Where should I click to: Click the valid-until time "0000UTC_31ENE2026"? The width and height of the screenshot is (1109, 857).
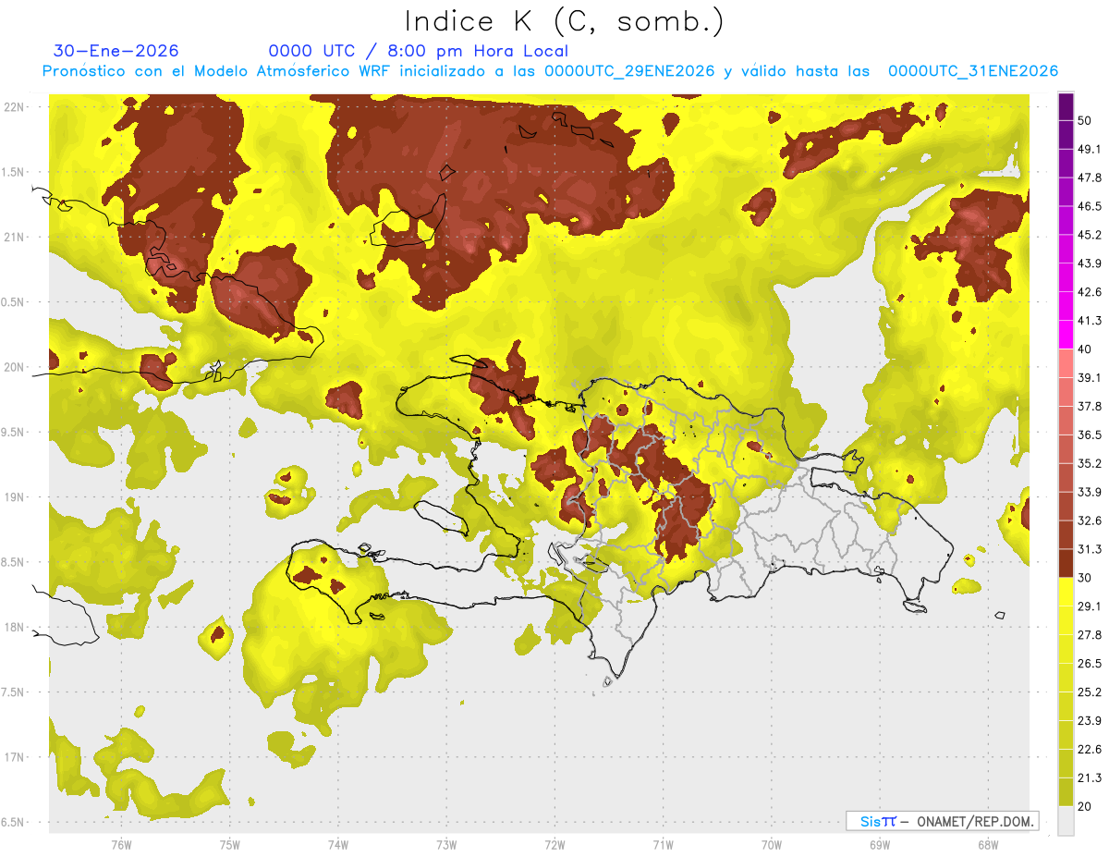click(x=973, y=71)
